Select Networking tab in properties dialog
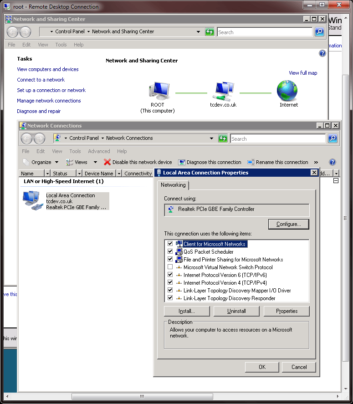The image size is (353, 404). click(x=173, y=185)
